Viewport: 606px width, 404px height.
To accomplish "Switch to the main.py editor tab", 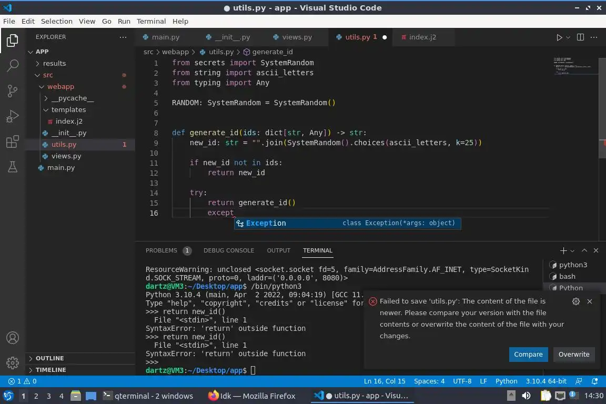I will click(165, 37).
